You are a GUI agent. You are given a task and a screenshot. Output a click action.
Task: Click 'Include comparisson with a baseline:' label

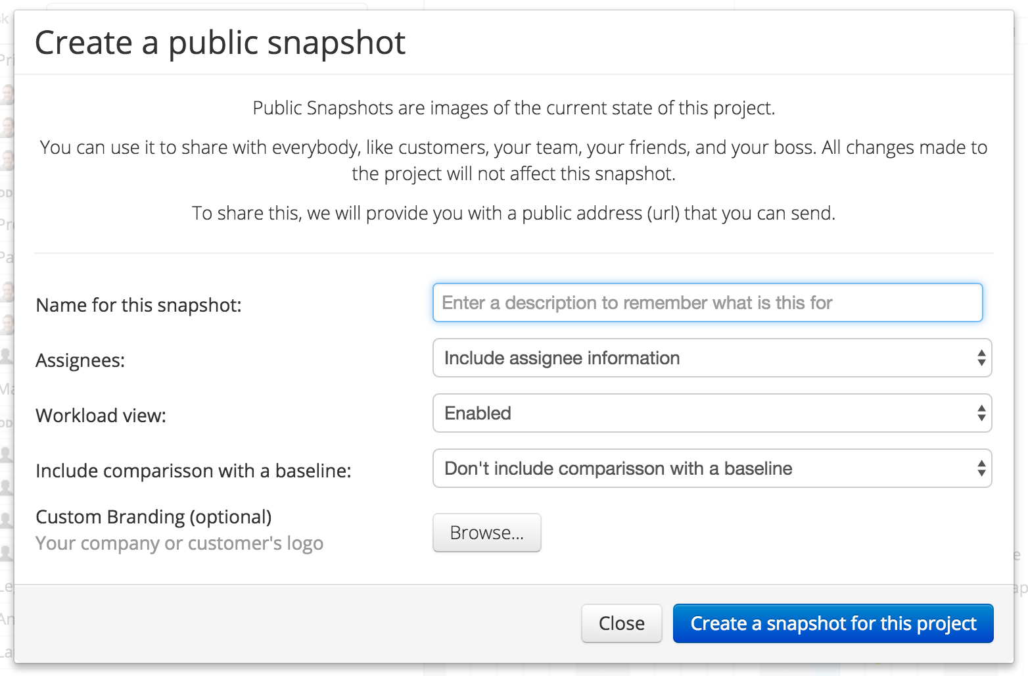(x=193, y=471)
